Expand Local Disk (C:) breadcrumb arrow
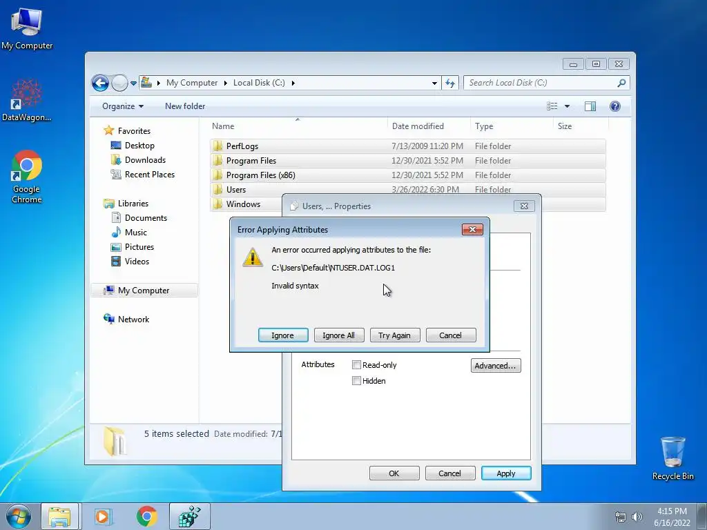 pos(293,83)
